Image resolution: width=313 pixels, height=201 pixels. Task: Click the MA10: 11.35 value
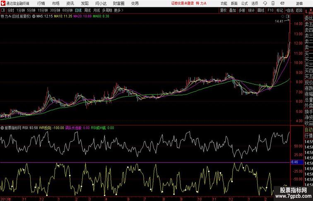click(63, 17)
